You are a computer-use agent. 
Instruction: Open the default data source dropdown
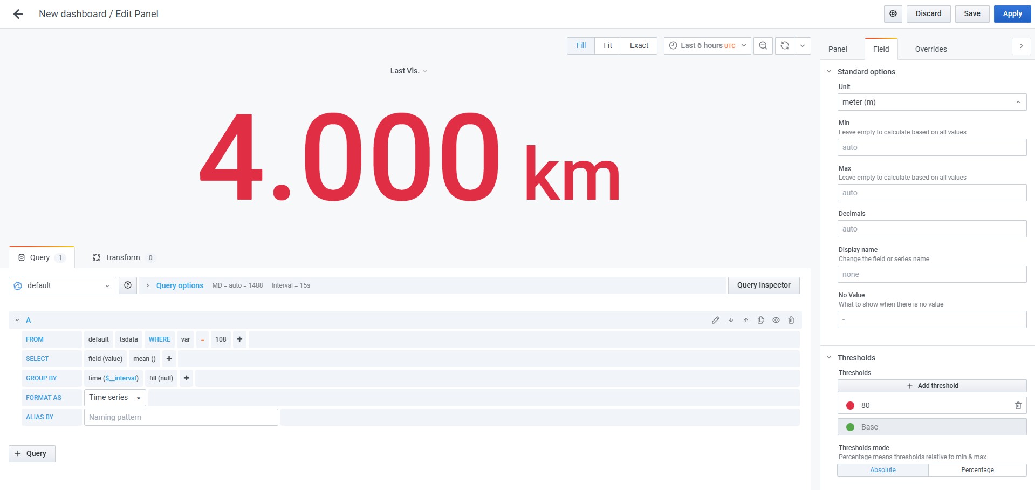63,285
